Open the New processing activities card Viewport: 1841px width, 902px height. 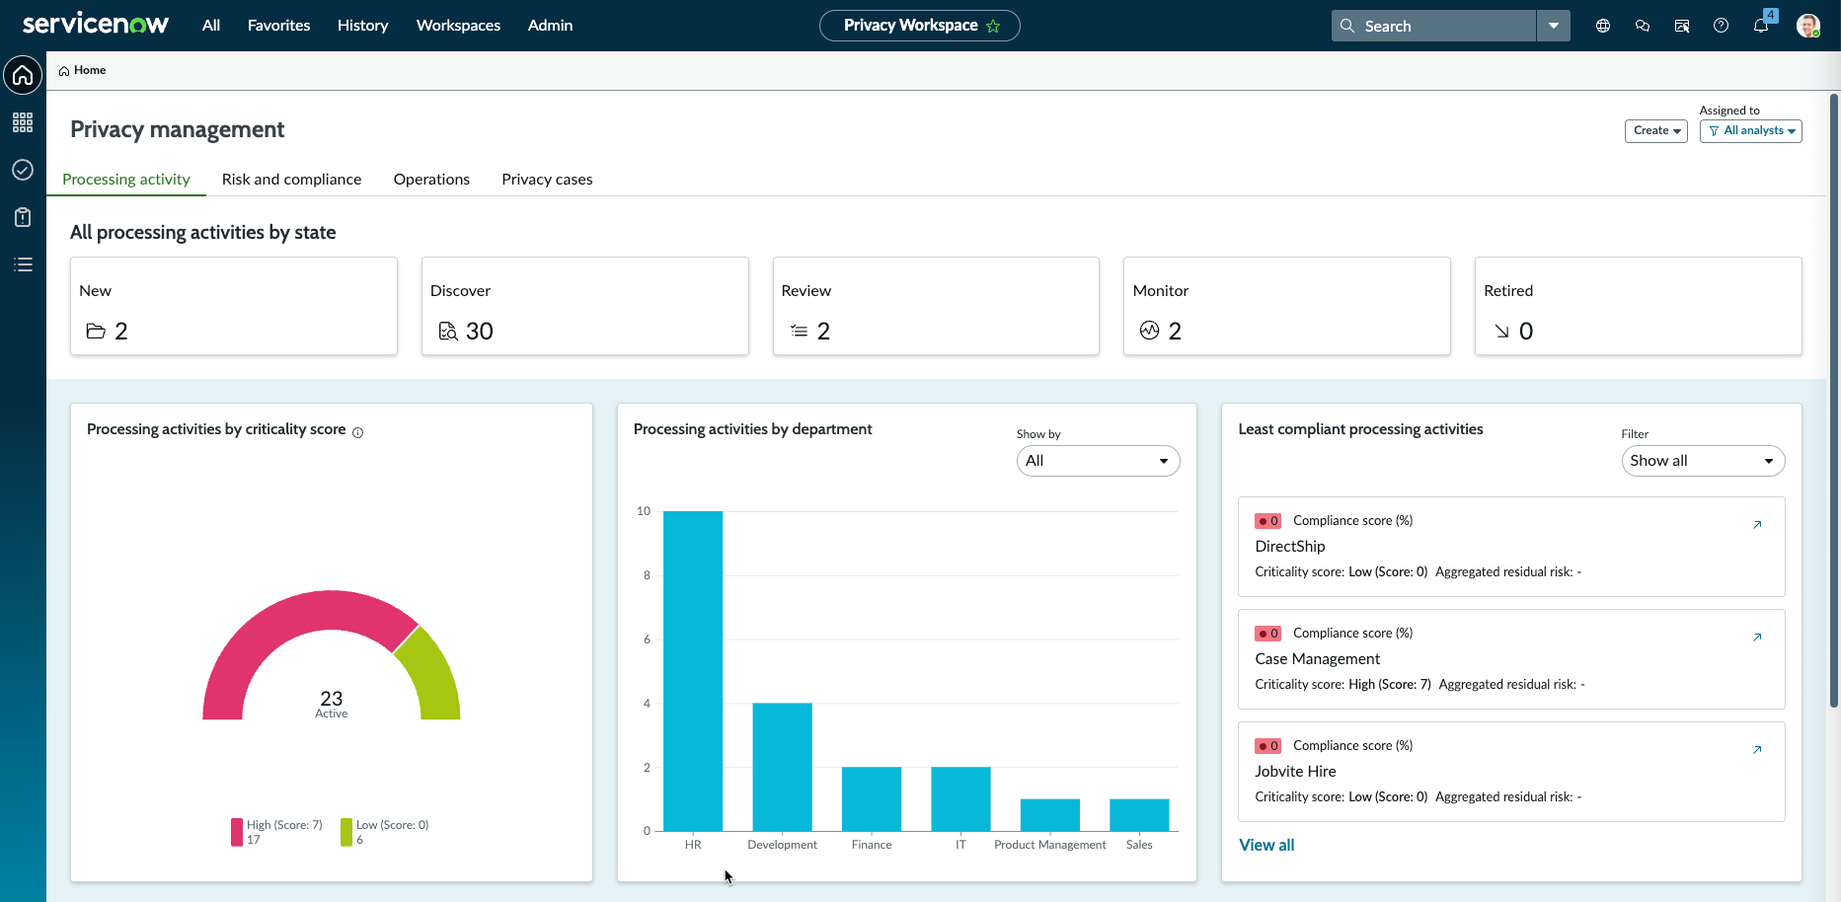(x=234, y=306)
